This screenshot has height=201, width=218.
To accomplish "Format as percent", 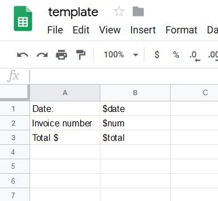I will click(176, 55).
